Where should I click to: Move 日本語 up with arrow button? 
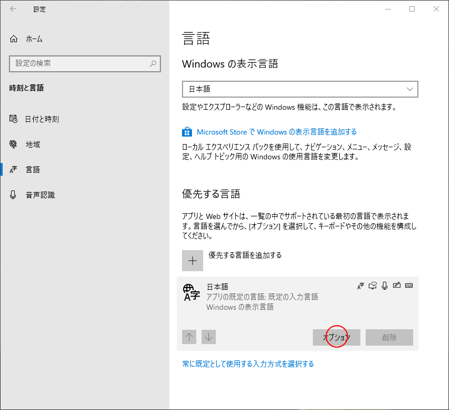189,337
